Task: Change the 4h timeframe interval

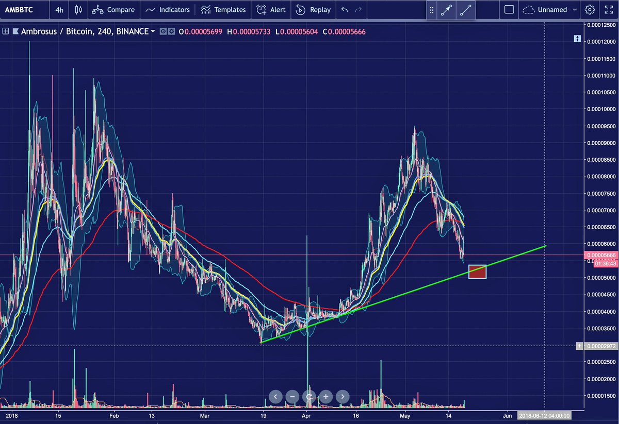Action: (59, 10)
